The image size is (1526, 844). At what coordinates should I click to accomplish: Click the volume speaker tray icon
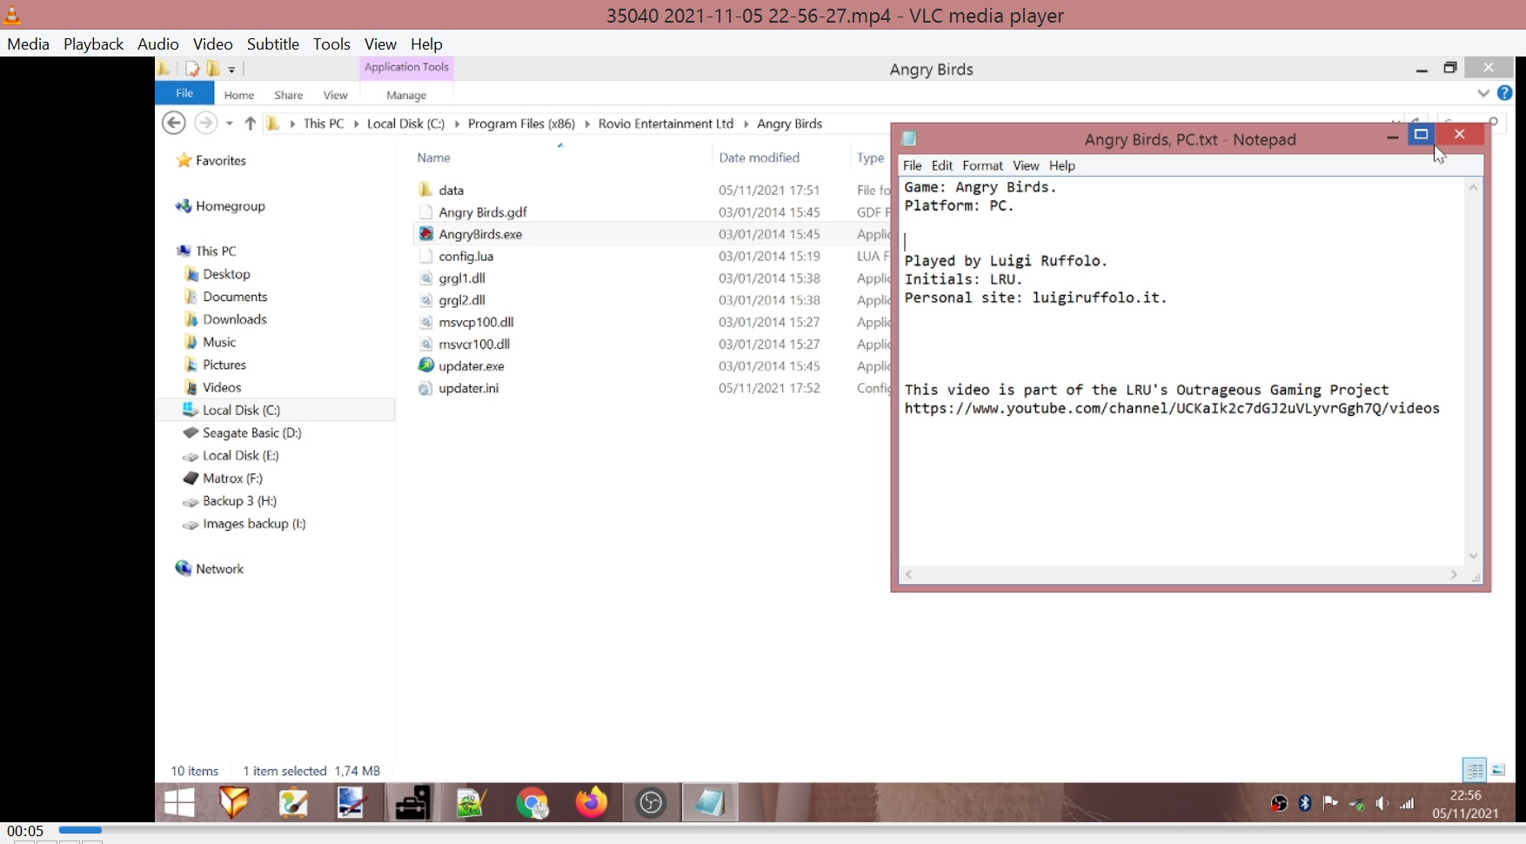tap(1382, 803)
